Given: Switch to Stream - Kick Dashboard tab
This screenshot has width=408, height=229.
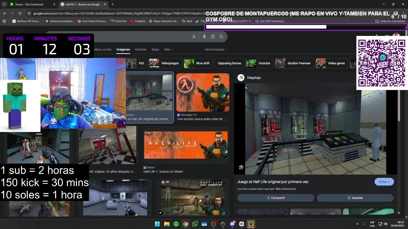Looking at the screenshot, I should tap(32, 4).
